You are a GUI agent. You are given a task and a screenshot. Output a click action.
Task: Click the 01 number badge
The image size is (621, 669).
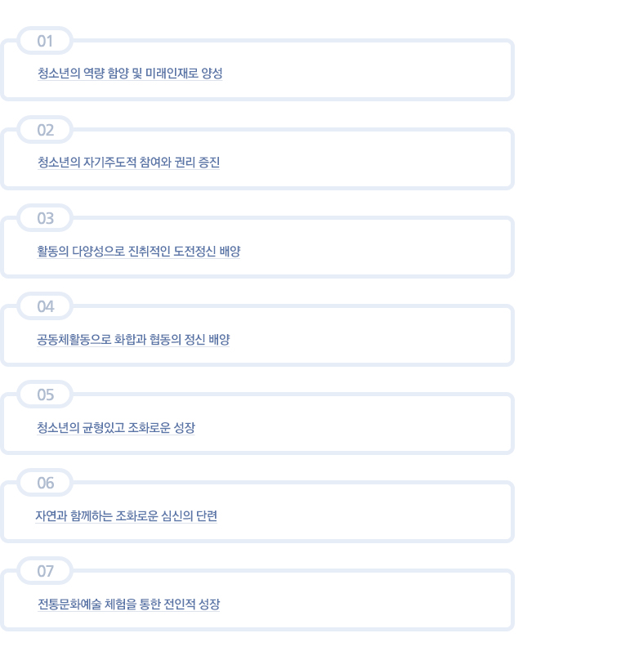pyautogui.click(x=45, y=41)
